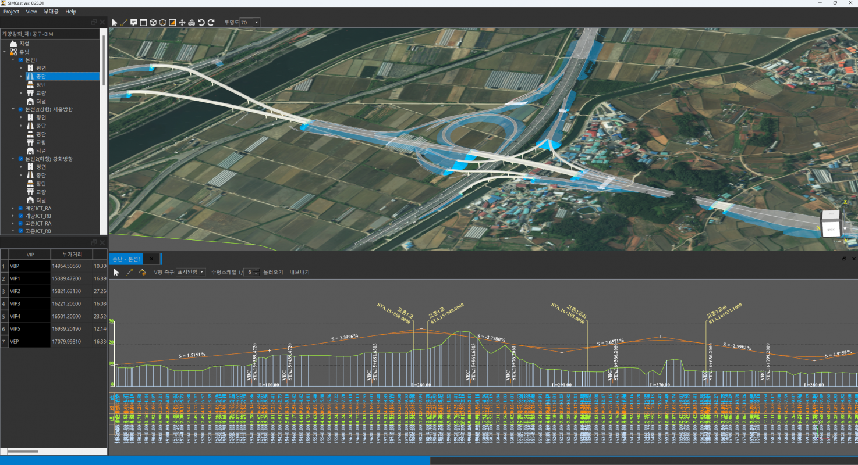This screenshot has height=465, width=858.
Task: Click the redo arrow icon
Action: 211,23
